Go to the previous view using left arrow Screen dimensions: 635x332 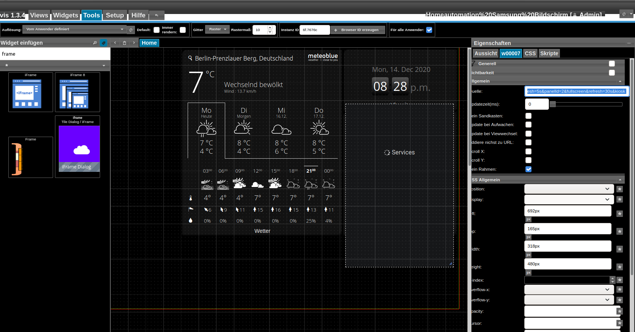tap(115, 43)
